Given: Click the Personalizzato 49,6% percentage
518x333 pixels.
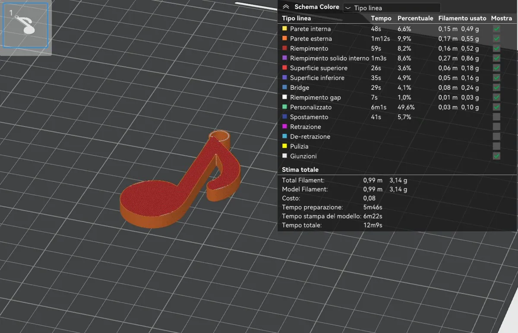Looking at the screenshot, I should point(405,107).
